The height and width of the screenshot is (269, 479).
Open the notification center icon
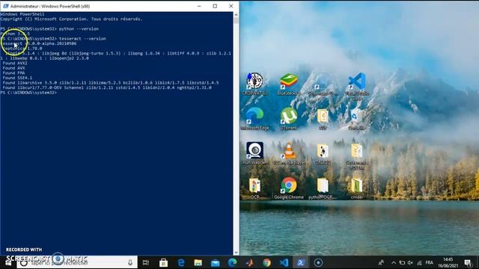coord(468,262)
